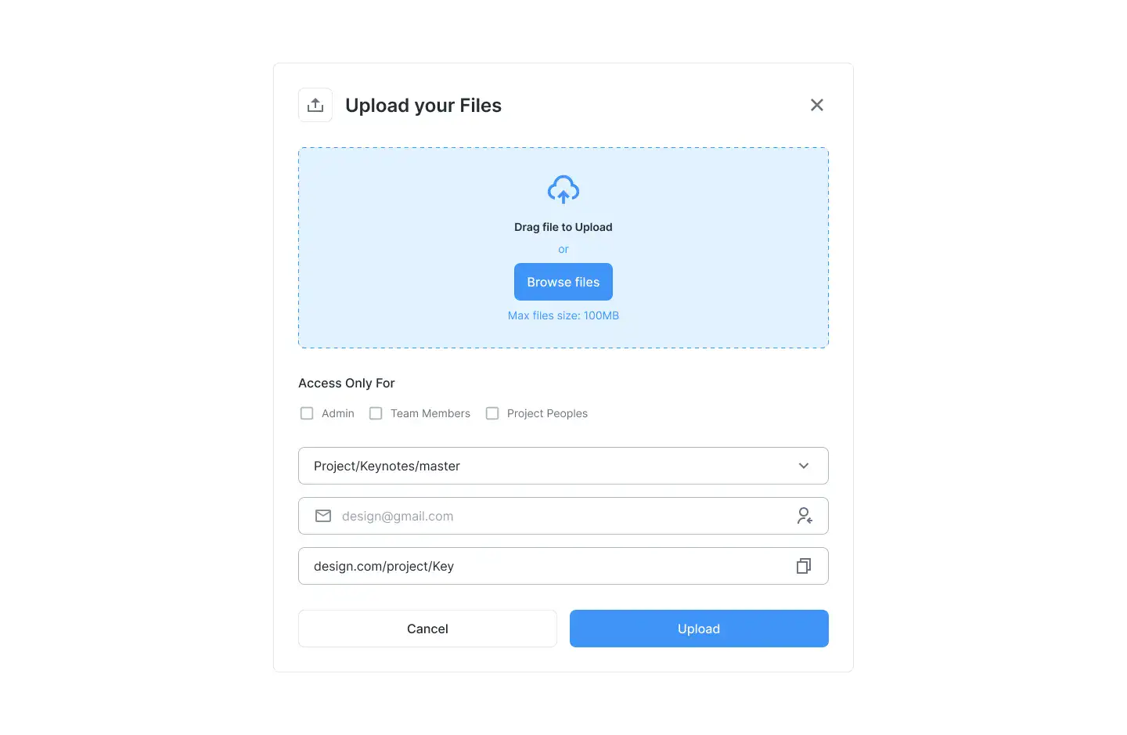Click the cloud upload icon in drop zone
The height and width of the screenshot is (735, 1127).
(x=563, y=189)
